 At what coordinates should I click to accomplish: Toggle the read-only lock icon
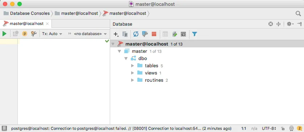[x=283, y=128]
